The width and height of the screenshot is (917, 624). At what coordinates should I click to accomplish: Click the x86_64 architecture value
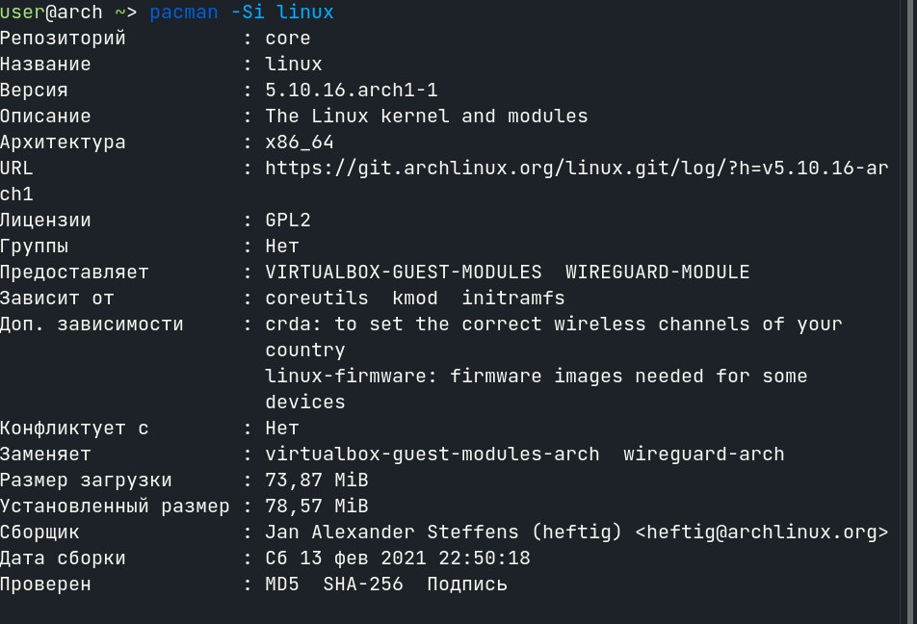pyautogui.click(x=300, y=143)
